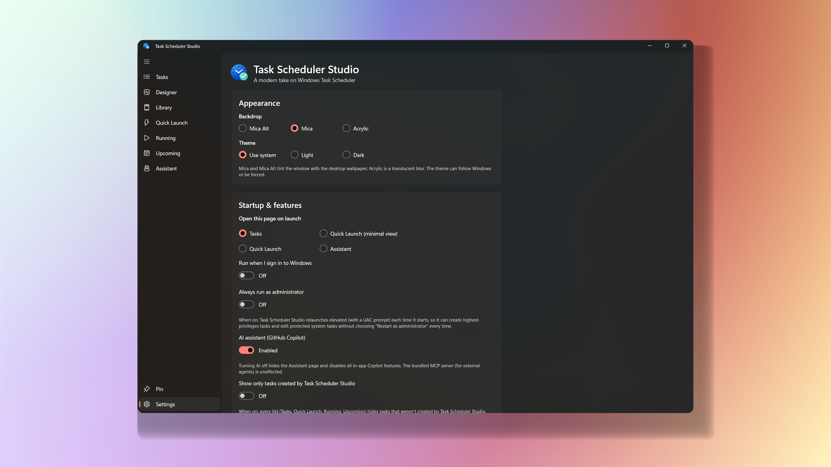Click the 'Startup & features' heading
831x467 pixels.
(x=270, y=205)
